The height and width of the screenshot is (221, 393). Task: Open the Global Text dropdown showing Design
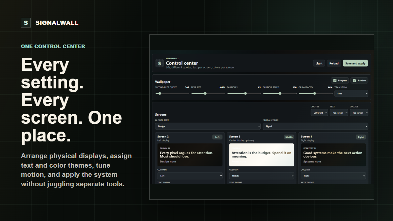point(208,126)
